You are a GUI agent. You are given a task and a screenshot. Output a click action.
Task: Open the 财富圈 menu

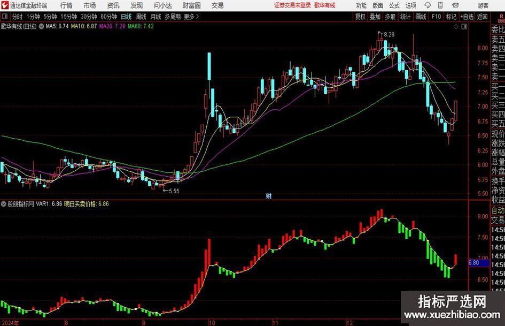click(191, 5)
